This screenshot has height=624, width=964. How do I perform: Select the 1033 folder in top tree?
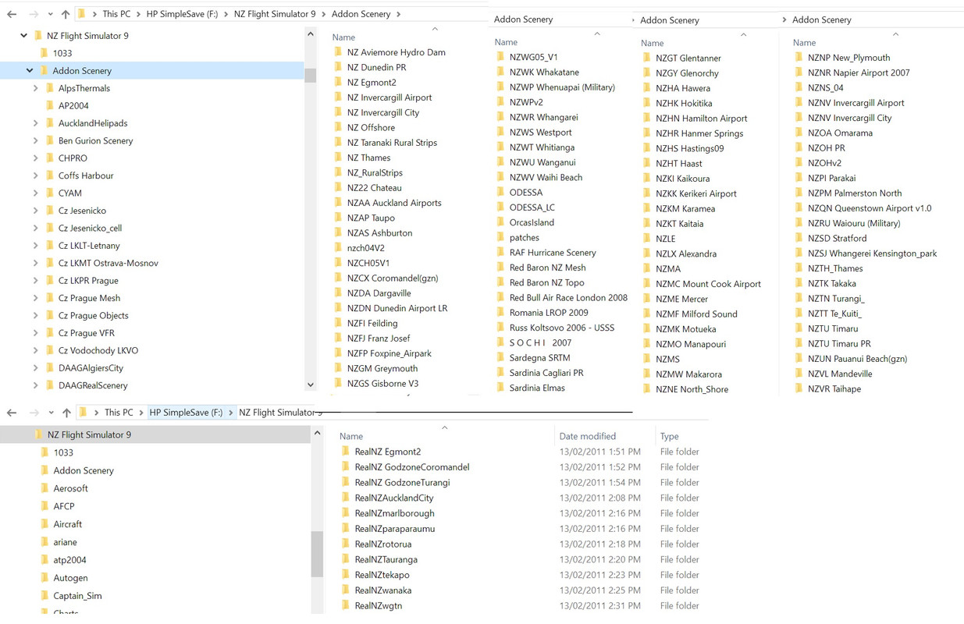[x=62, y=53]
